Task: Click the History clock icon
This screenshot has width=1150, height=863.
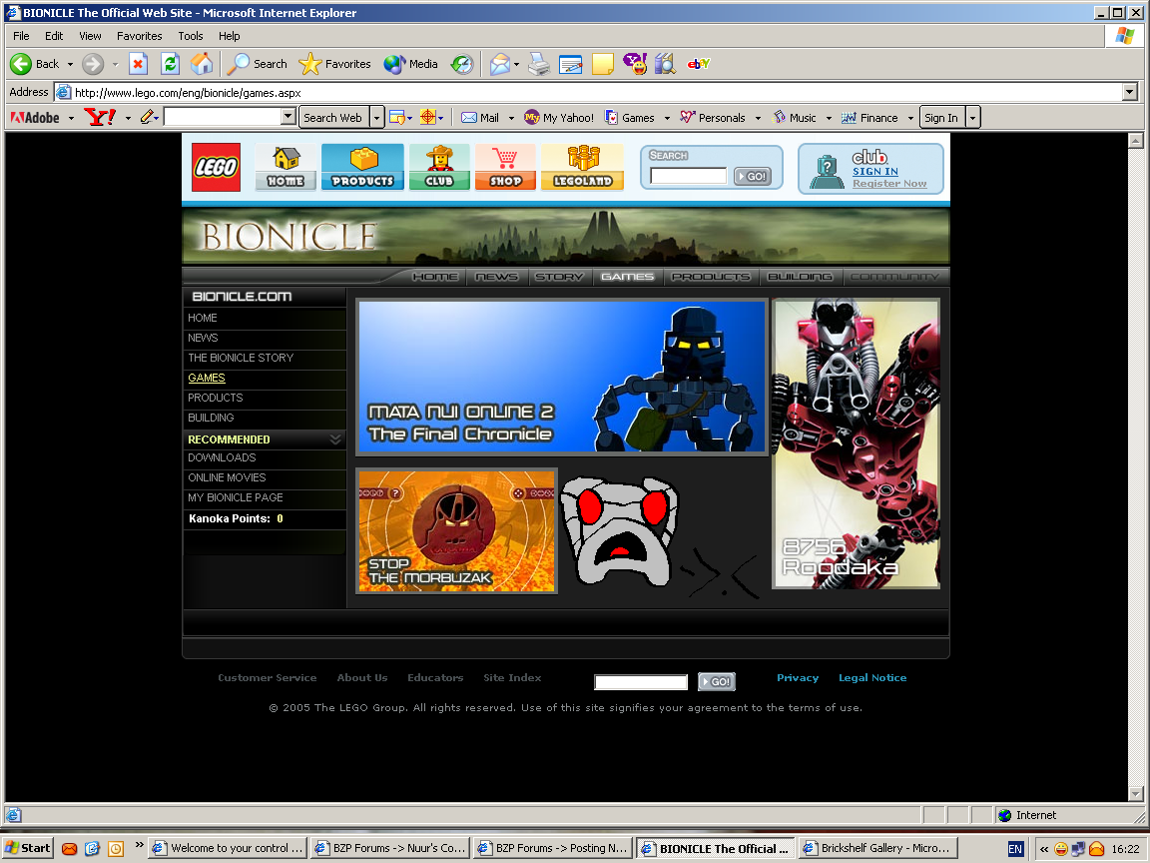Action: pos(462,64)
